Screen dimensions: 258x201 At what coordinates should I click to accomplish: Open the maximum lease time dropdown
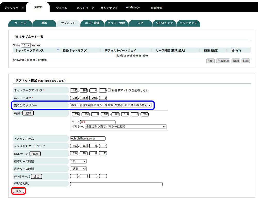[78, 169]
